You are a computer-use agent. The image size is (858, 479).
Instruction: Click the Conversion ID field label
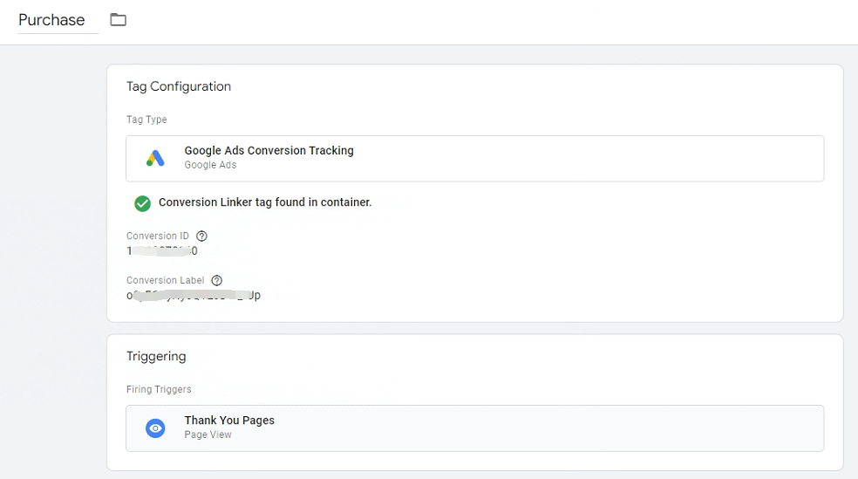(158, 236)
